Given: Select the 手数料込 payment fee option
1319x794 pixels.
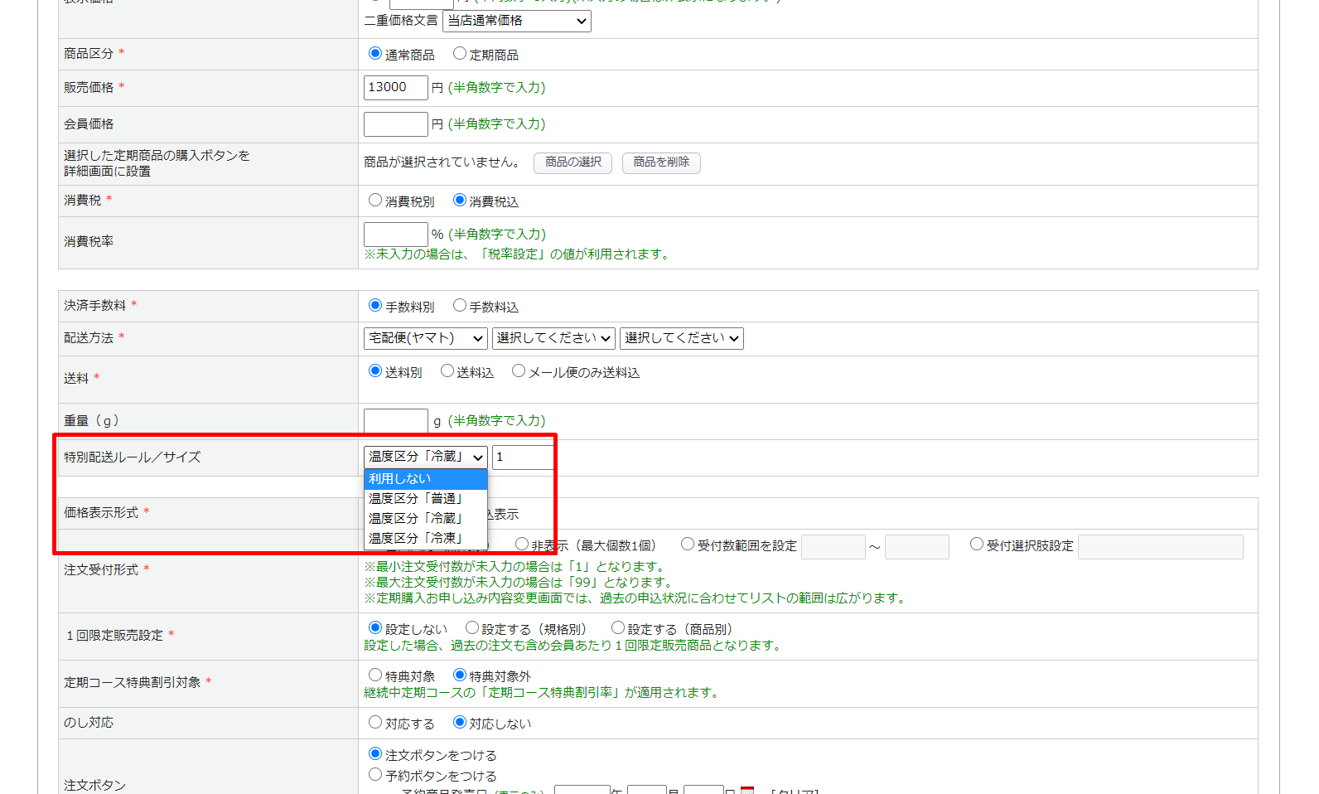Looking at the screenshot, I should 460,306.
